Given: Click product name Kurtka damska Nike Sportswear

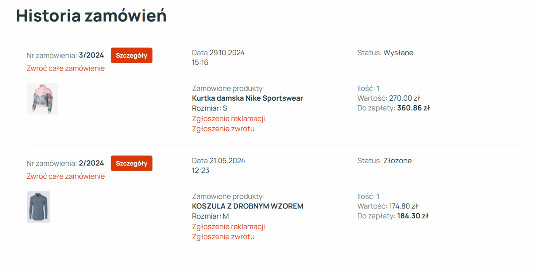Looking at the screenshot, I should 247,98.
